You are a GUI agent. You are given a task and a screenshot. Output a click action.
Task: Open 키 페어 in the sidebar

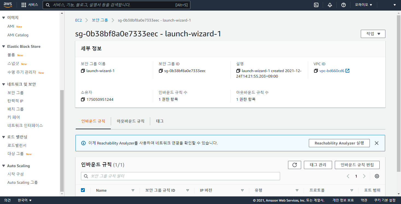pos(14,117)
